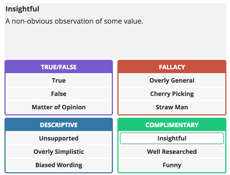Select Cherry Picking fallacy option
230x175 pixels.
tap(172, 94)
